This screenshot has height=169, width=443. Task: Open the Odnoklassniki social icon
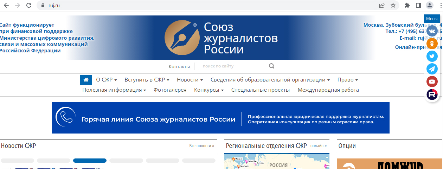[432, 44]
